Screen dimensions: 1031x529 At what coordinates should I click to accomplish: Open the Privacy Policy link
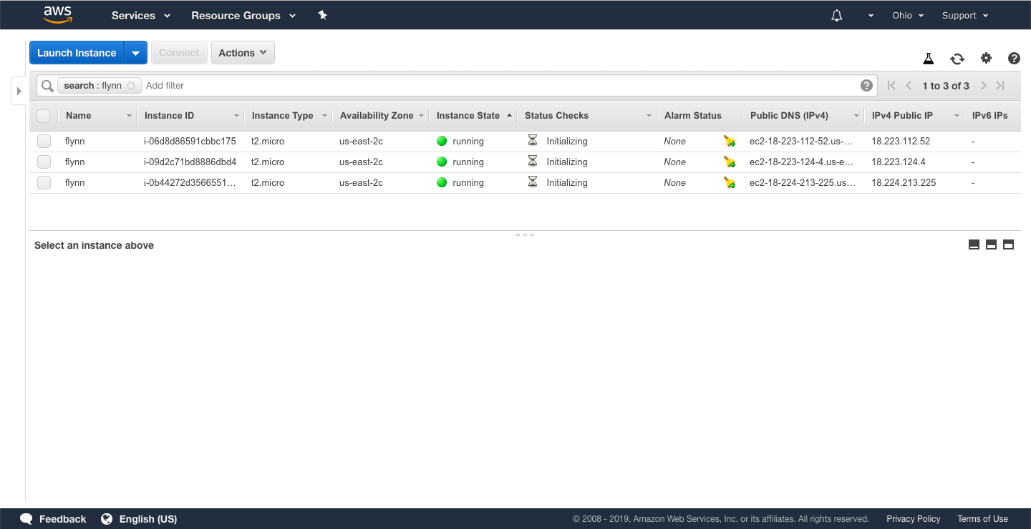tap(913, 519)
